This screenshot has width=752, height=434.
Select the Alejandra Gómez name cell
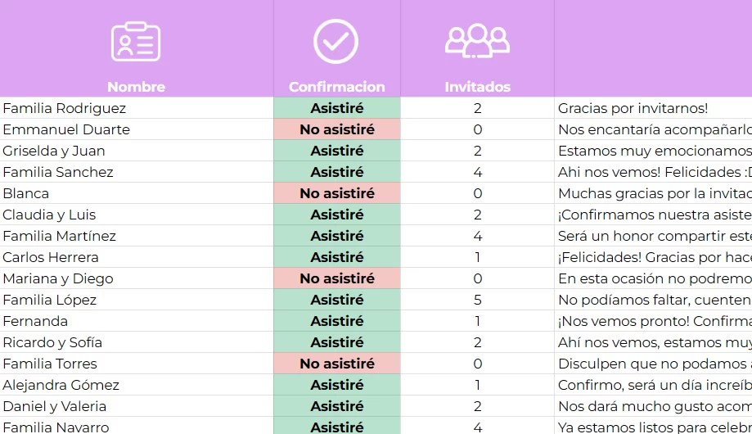tap(61, 385)
